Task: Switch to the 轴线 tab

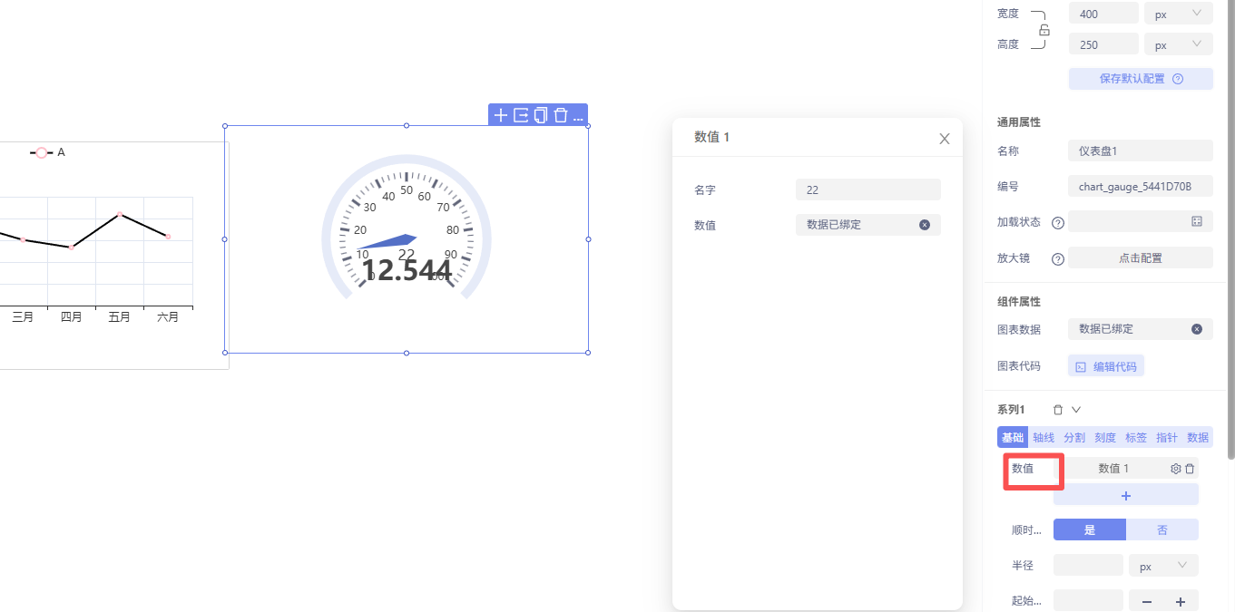Action: 1044,437
